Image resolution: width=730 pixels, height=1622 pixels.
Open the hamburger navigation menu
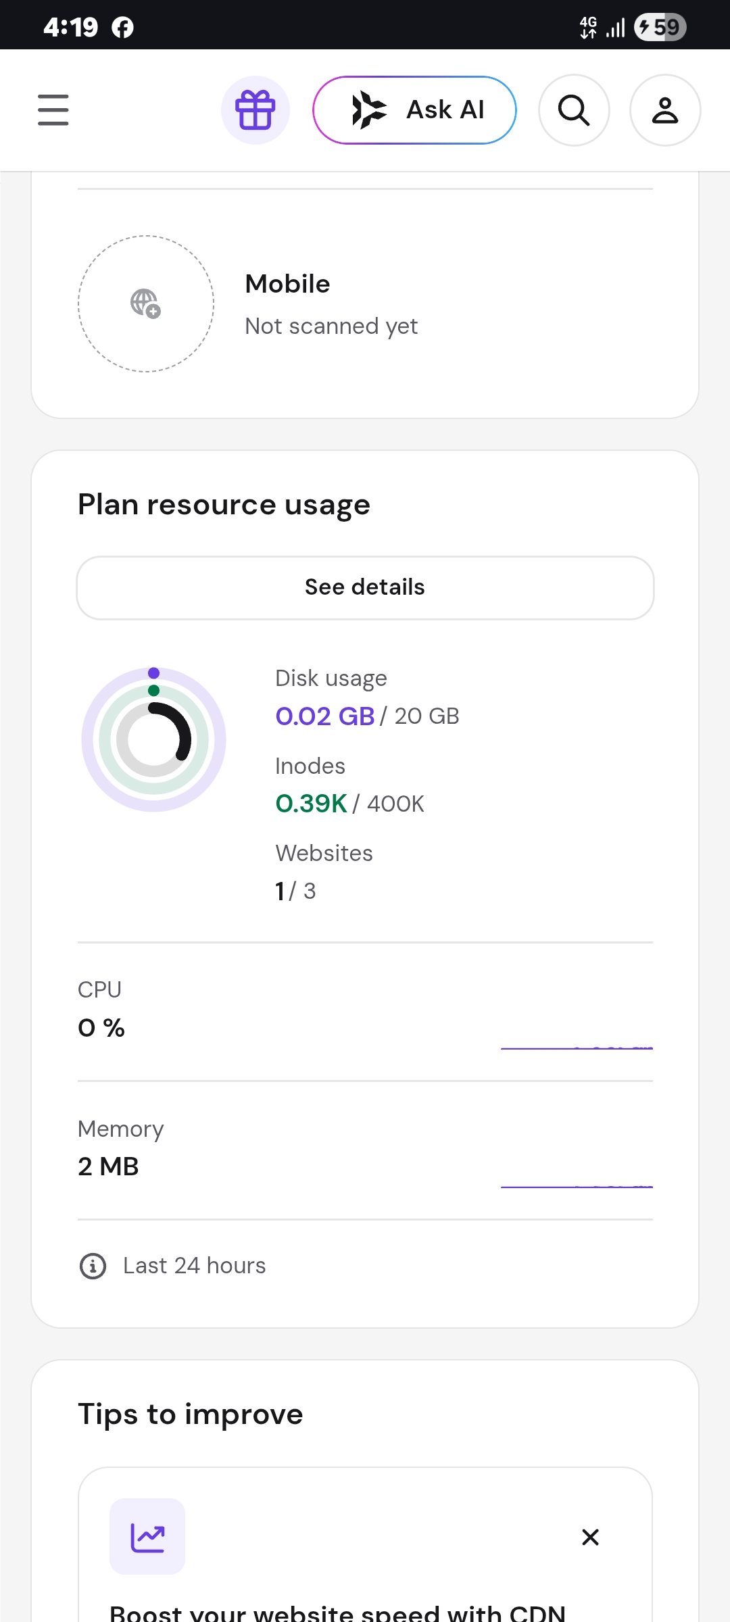click(x=53, y=110)
